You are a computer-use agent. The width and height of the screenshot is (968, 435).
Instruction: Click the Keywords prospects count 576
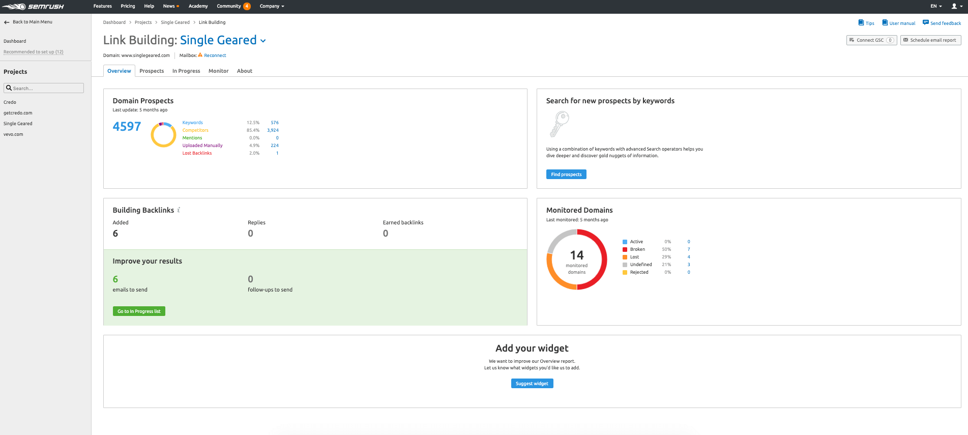(x=275, y=123)
